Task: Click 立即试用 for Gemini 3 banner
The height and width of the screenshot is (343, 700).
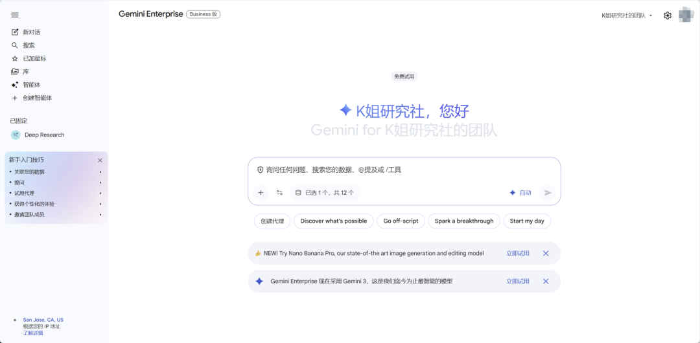Action: click(518, 282)
